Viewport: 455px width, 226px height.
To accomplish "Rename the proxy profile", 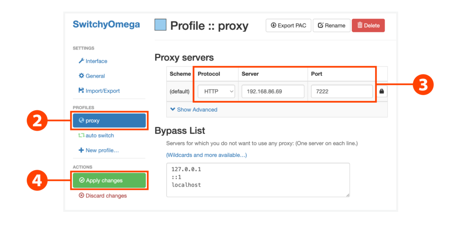I will (x=331, y=25).
